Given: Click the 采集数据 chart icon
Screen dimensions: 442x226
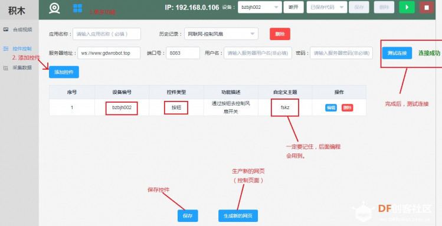Looking at the screenshot, I should [6, 68].
